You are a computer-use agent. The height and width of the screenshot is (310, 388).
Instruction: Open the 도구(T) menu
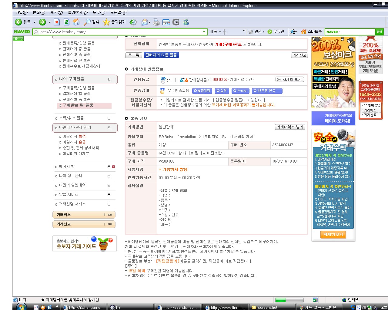pos(99,12)
